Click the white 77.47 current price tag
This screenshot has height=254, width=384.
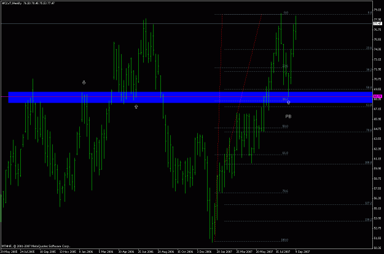coord(377,23)
